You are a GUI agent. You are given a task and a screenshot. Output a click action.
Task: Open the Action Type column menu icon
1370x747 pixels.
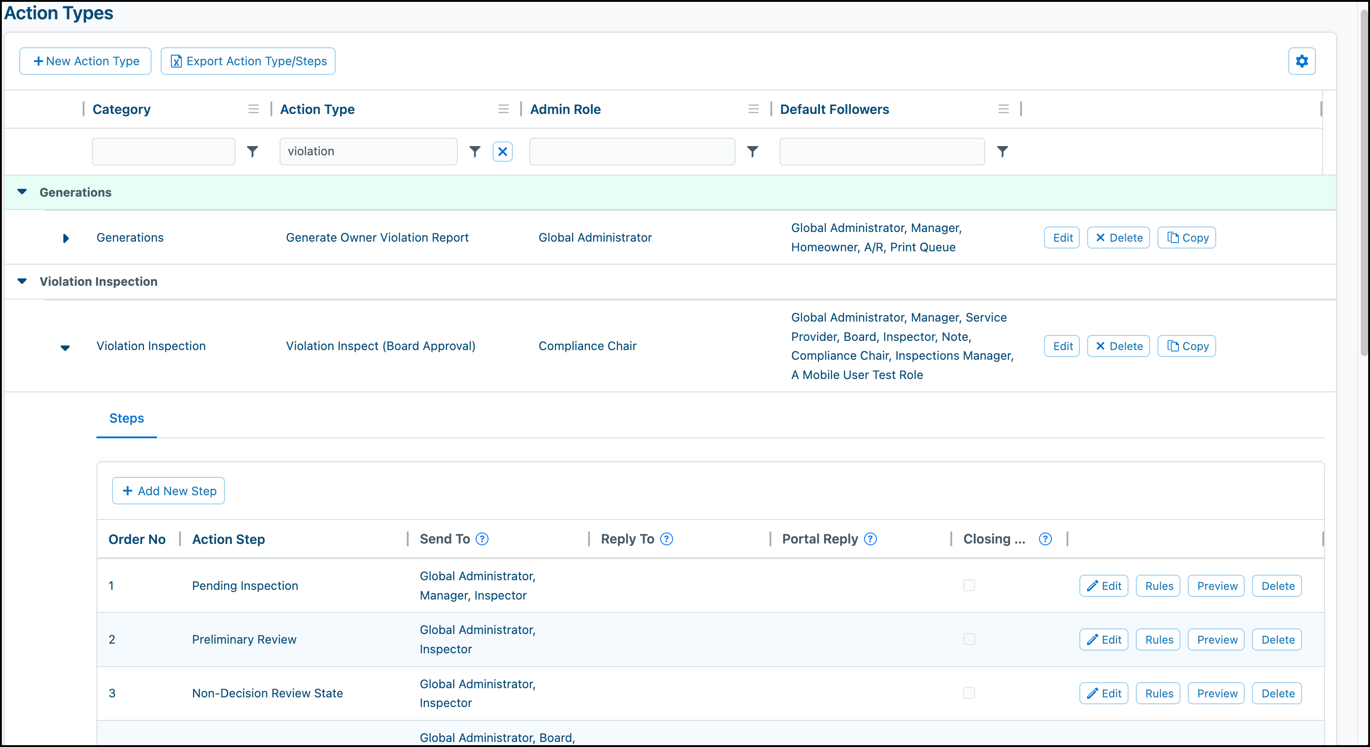(504, 109)
